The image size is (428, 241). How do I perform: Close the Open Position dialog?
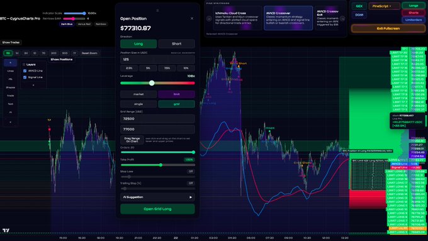point(192,18)
